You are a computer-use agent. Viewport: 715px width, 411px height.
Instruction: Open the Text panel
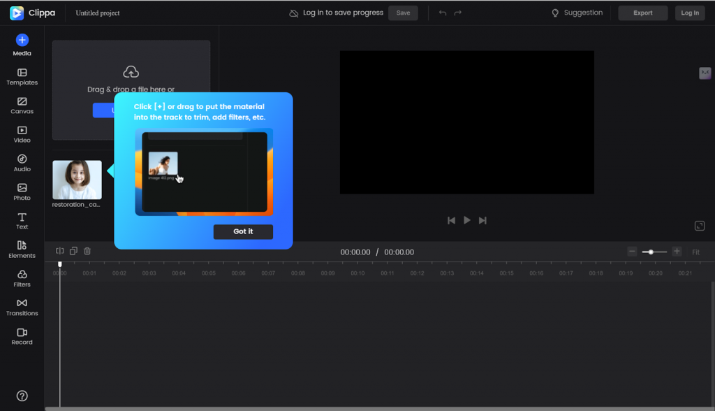22,221
